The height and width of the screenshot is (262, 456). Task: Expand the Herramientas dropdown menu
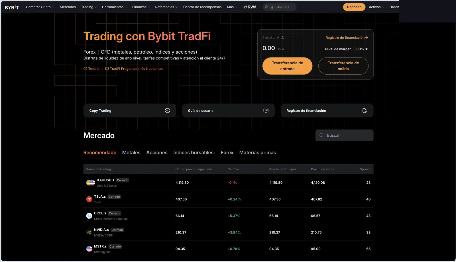(115, 7)
